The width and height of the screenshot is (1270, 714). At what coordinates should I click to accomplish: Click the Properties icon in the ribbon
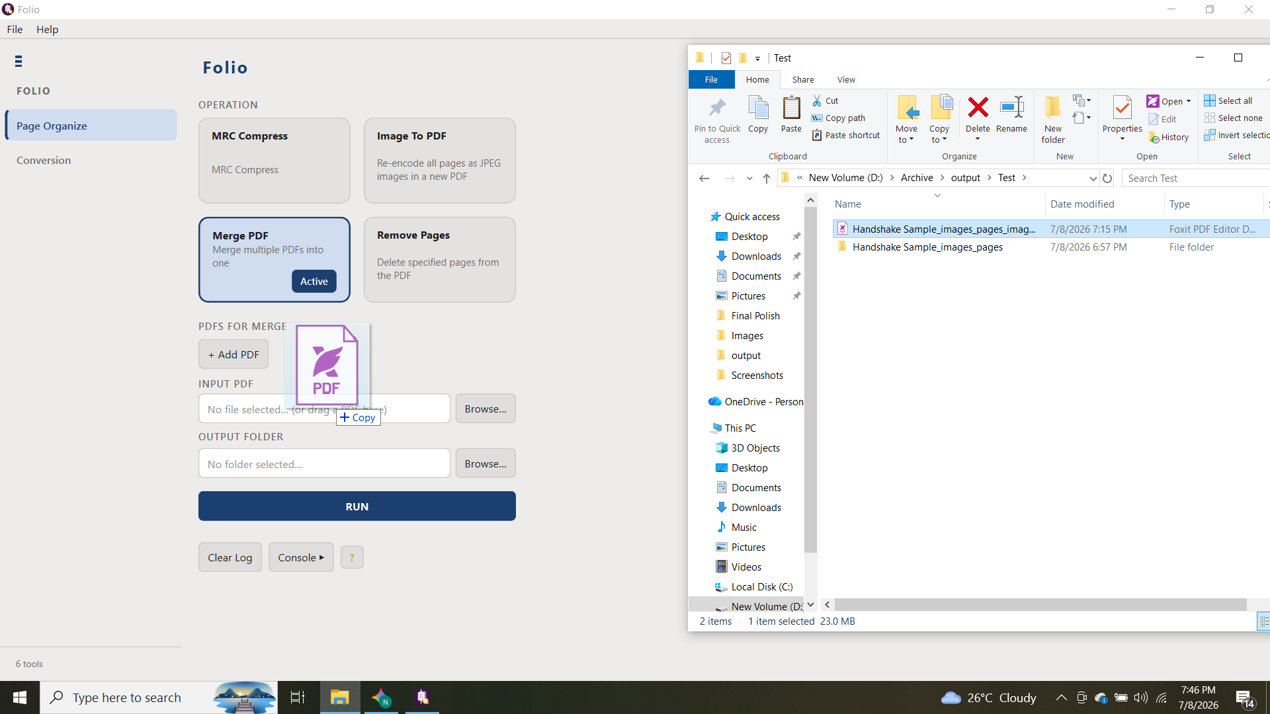[1122, 108]
